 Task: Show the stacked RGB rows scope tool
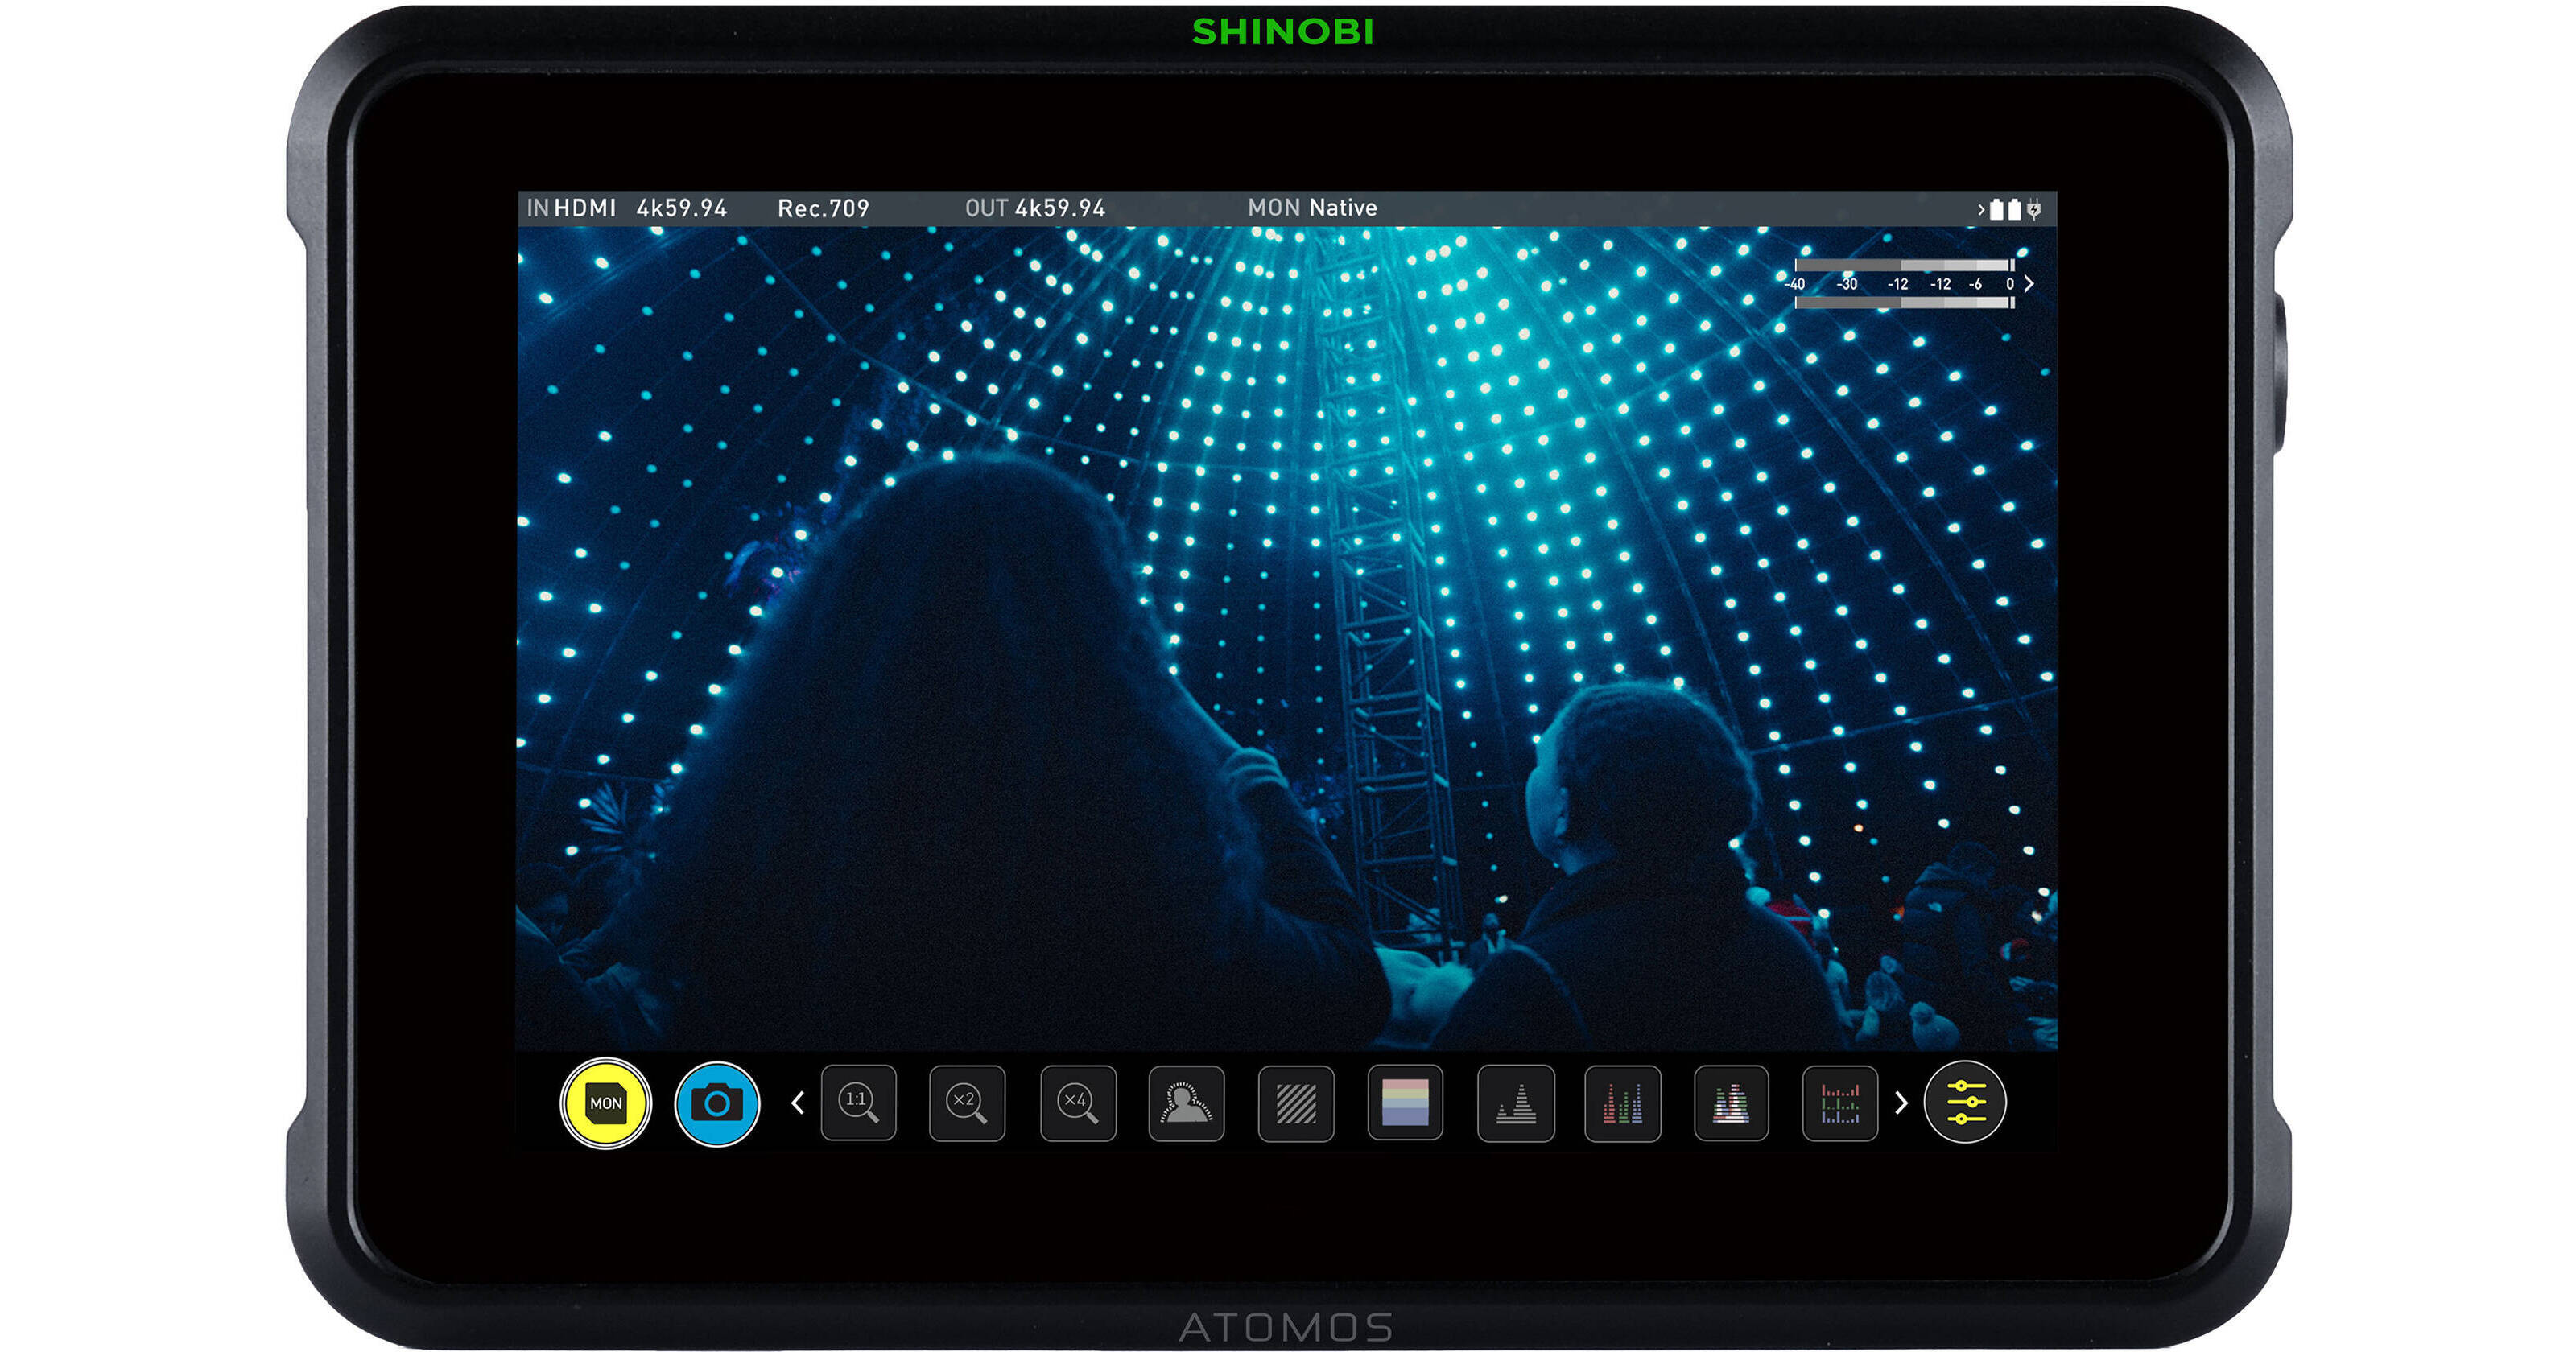coord(1840,1103)
